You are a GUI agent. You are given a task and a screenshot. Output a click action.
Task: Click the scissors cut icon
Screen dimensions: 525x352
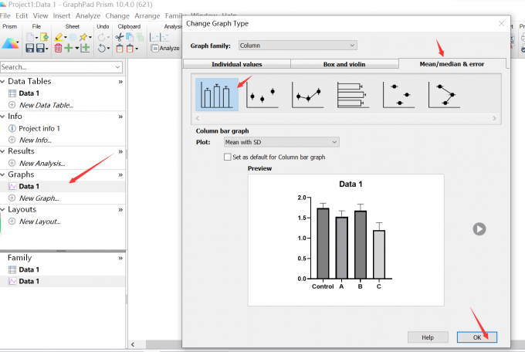tap(120, 36)
